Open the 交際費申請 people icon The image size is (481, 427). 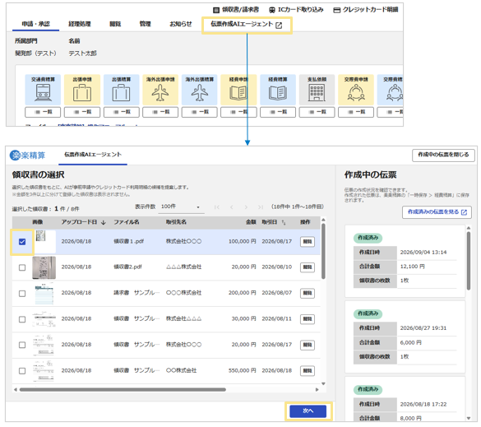click(x=356, y=90)
